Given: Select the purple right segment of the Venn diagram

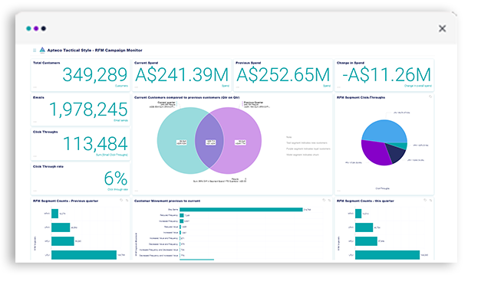Looking at the screenshot, I should (242, 141).
